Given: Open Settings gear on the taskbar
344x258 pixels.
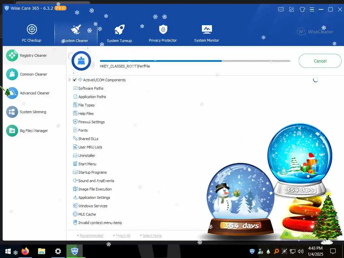Looking at the screenshot, I should (x=58, y=251).
